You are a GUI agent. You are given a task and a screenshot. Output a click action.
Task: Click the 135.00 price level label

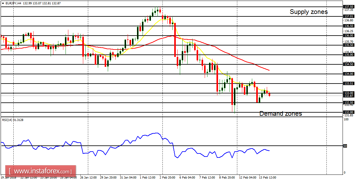pyautogui.click(x=348, y=54)
